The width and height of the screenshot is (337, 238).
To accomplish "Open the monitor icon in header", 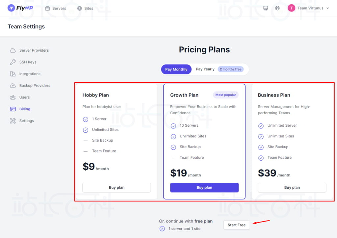I will click(x=266, y=8).
